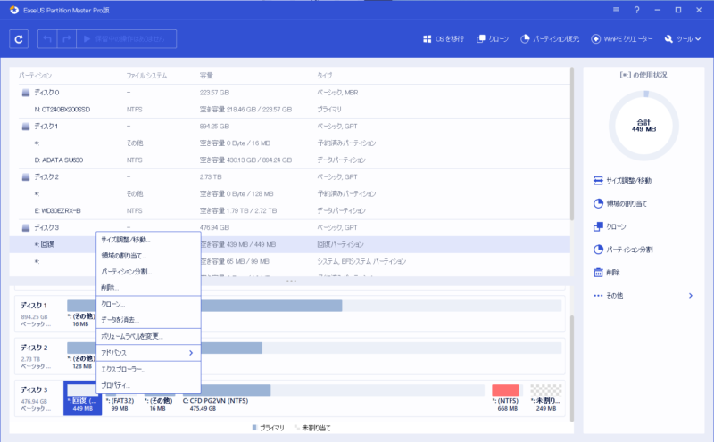This screenshot has height=442, width=714.
Task: Select ディスク 0 row in partition list
Action: tap(289, 93)
